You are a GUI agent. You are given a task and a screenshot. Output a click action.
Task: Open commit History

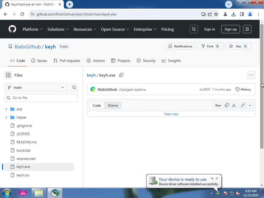[x=243, y=89]
